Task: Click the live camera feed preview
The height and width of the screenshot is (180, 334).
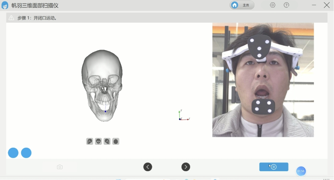Action: click(263, 80)
